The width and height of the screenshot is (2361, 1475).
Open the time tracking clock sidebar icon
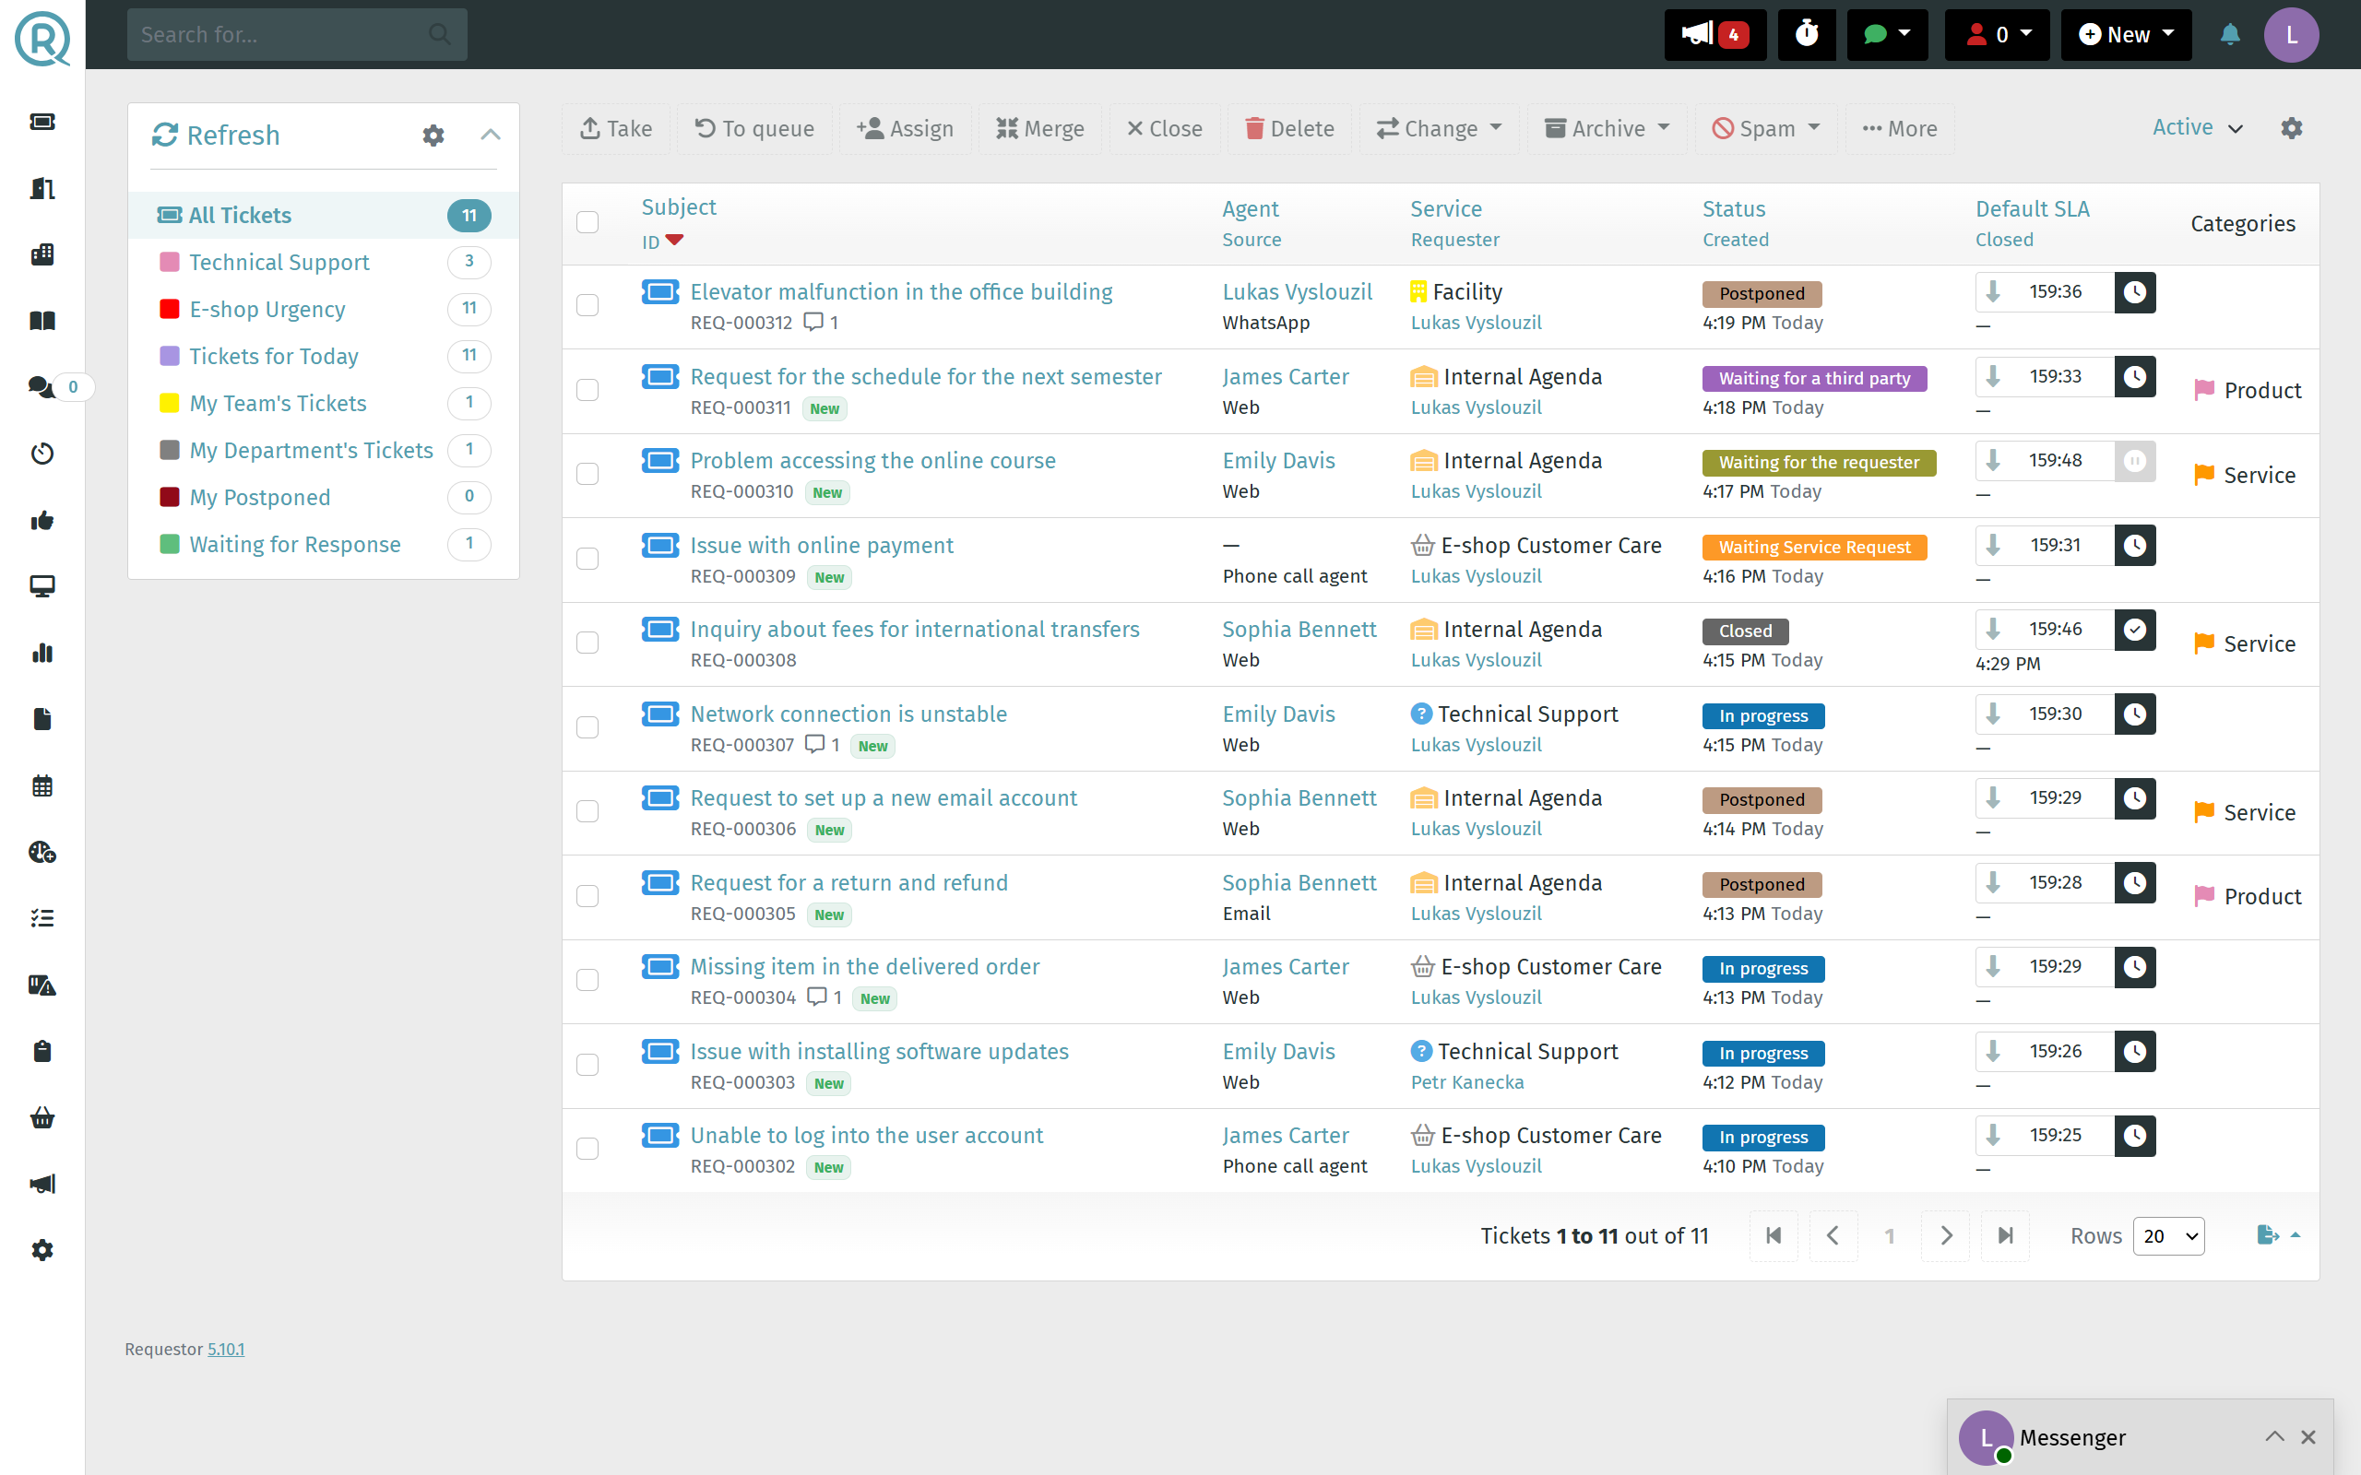(x=42, y=453)
